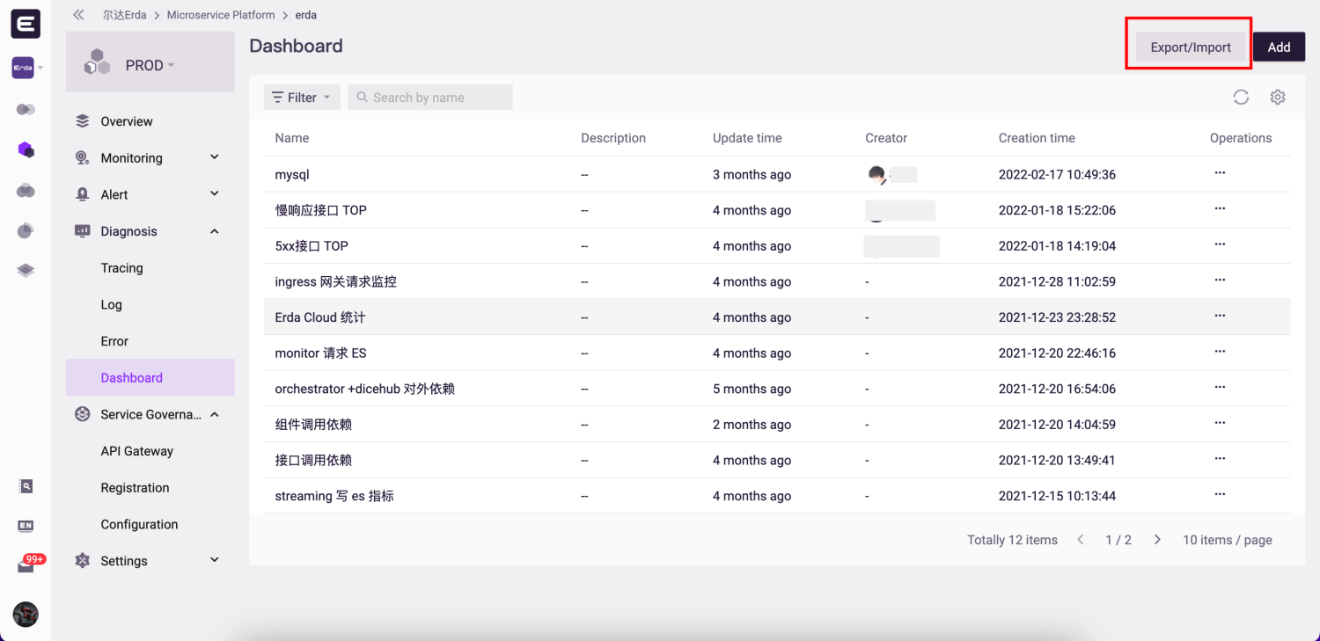This screenshot has width=1320, height=641.
Task: Open the Filter dropdown
Action: pos(301,98)
